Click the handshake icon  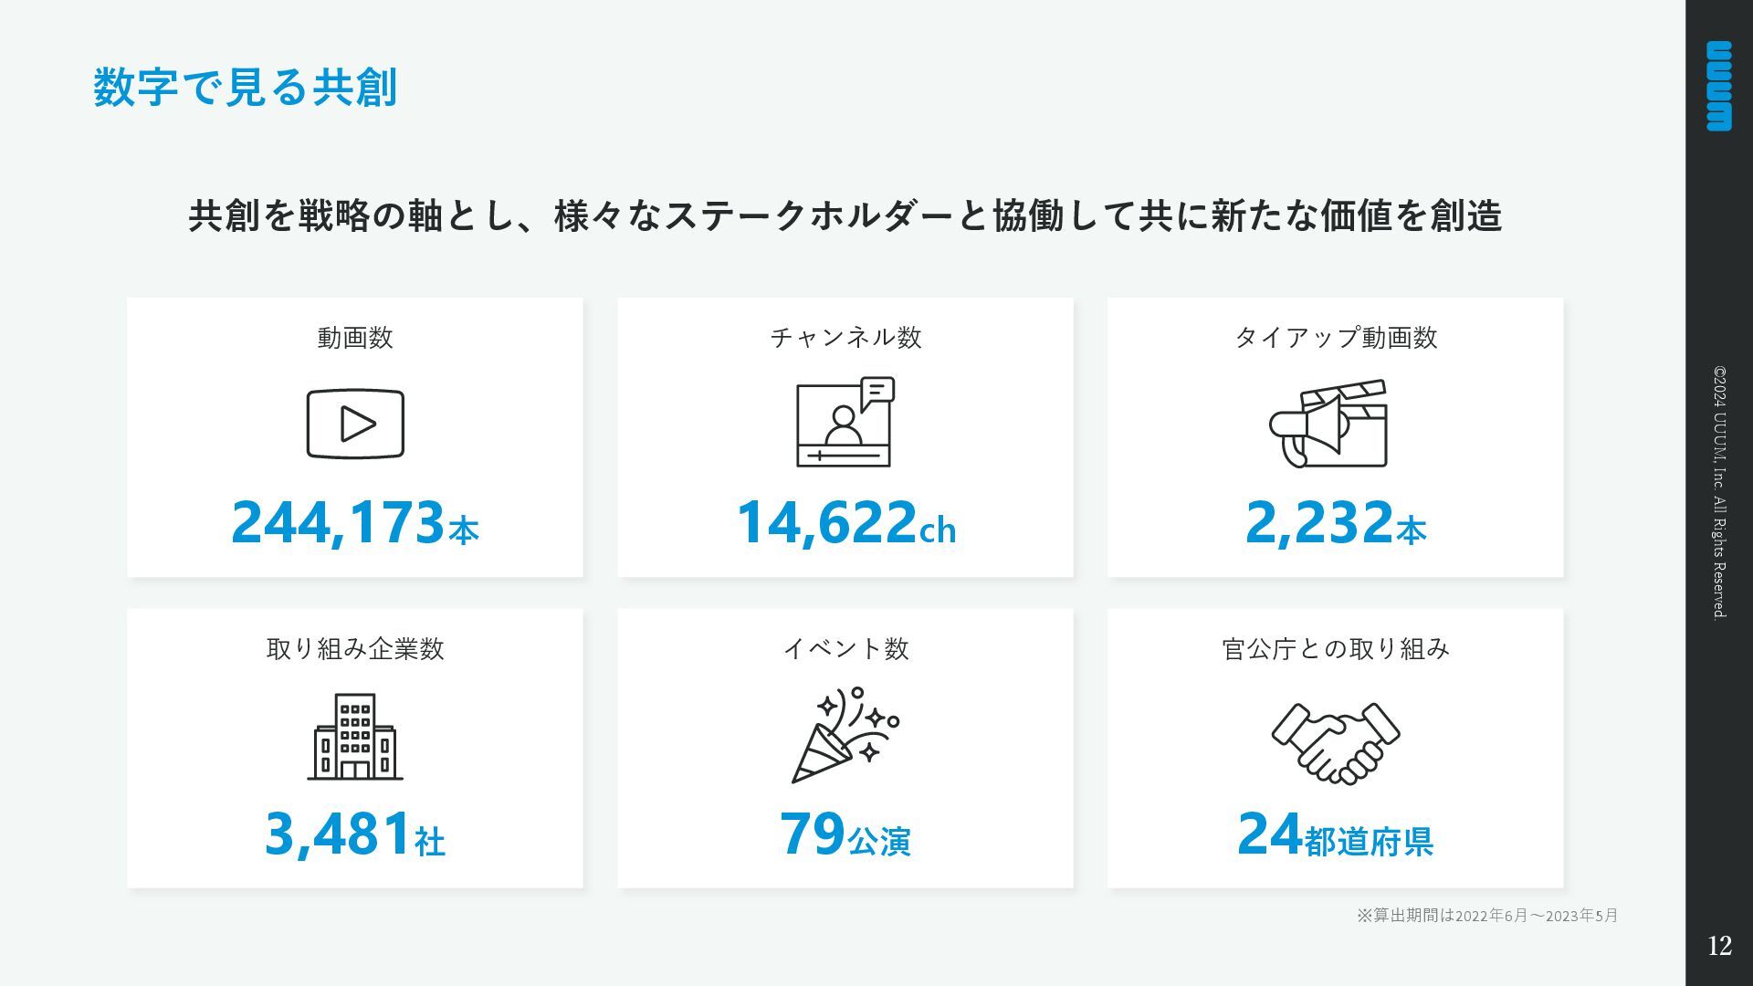(x=1336, y=743)
